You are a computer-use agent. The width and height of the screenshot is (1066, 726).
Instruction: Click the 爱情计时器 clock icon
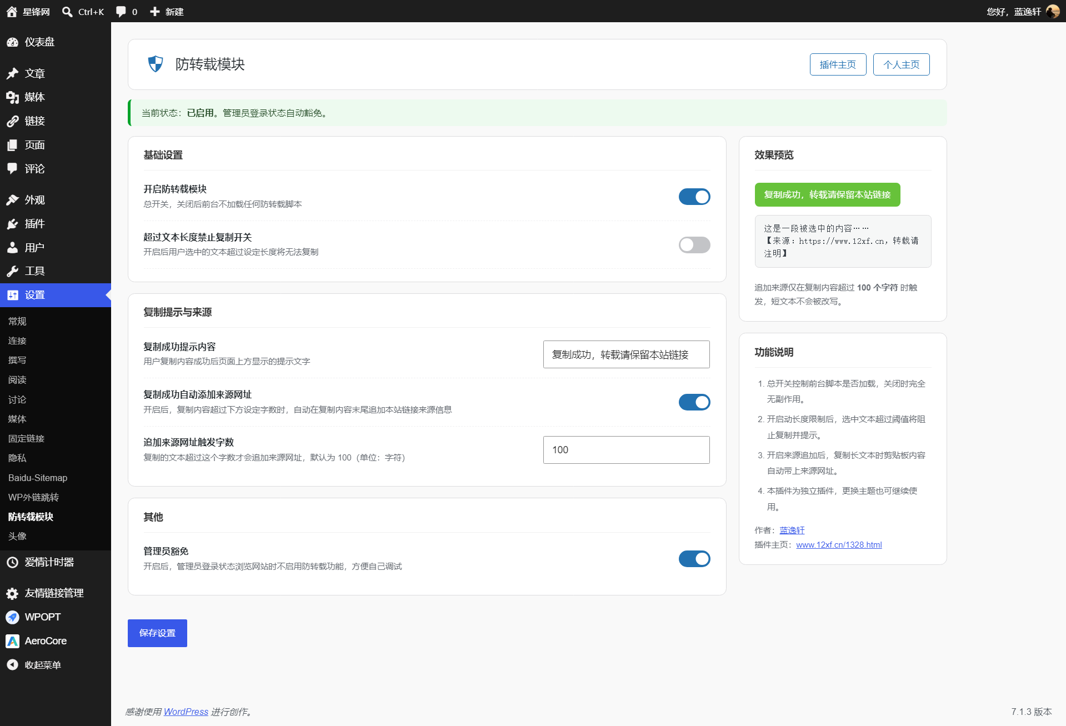tap(12, 562)
